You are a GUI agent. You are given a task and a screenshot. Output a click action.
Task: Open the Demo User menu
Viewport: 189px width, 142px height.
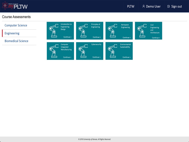151,6
